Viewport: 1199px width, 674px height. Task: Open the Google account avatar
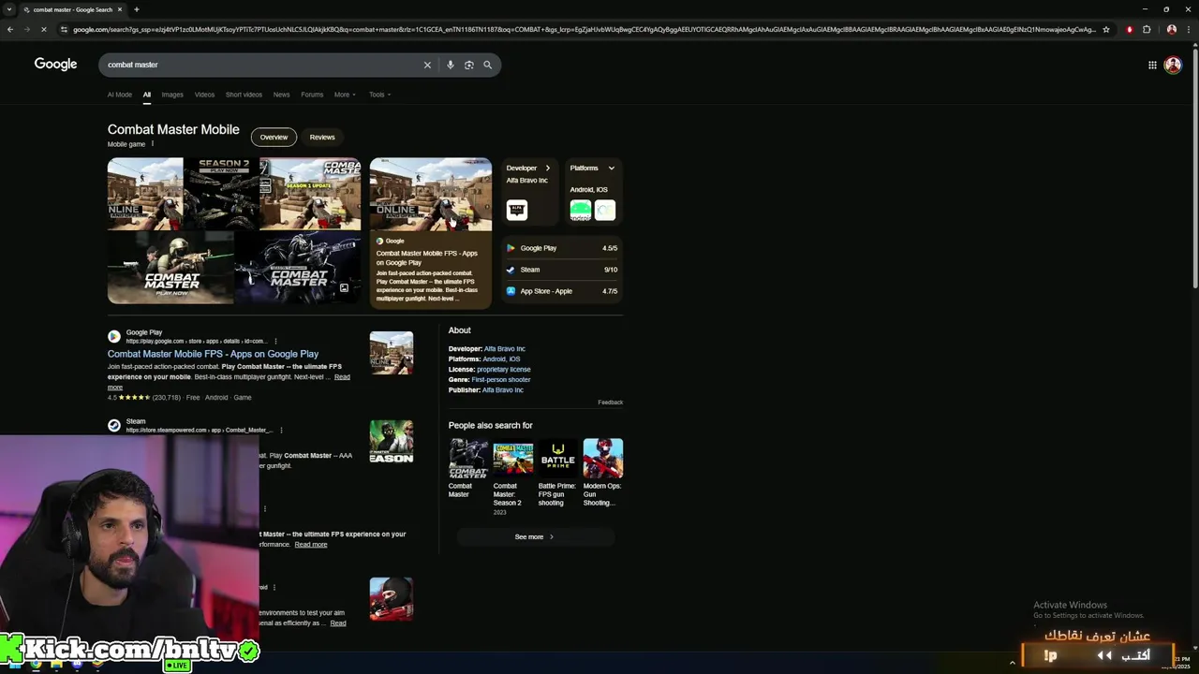click(x=1173, y=65)
